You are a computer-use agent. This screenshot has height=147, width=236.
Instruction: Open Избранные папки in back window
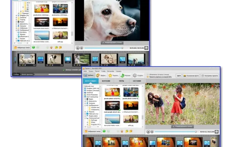[22, 47]
